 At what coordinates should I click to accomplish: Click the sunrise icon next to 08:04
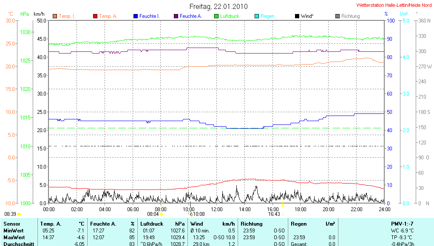click(162, 214)
